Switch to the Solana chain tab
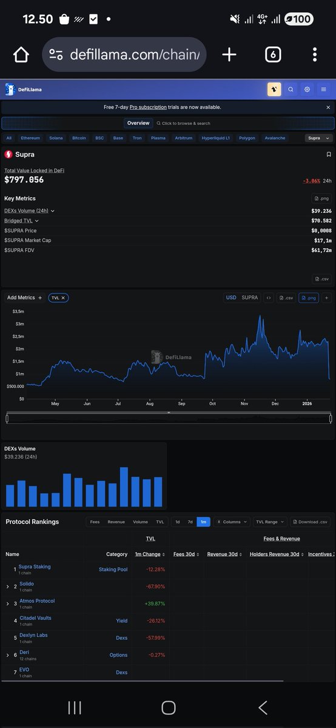This screenshot has width=336, height=728. point(56,138)
